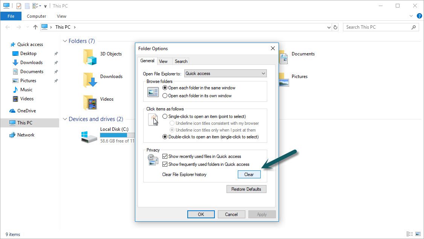Select the 3D Objects folder icon

pyautogui.click(x=90, y=57)
